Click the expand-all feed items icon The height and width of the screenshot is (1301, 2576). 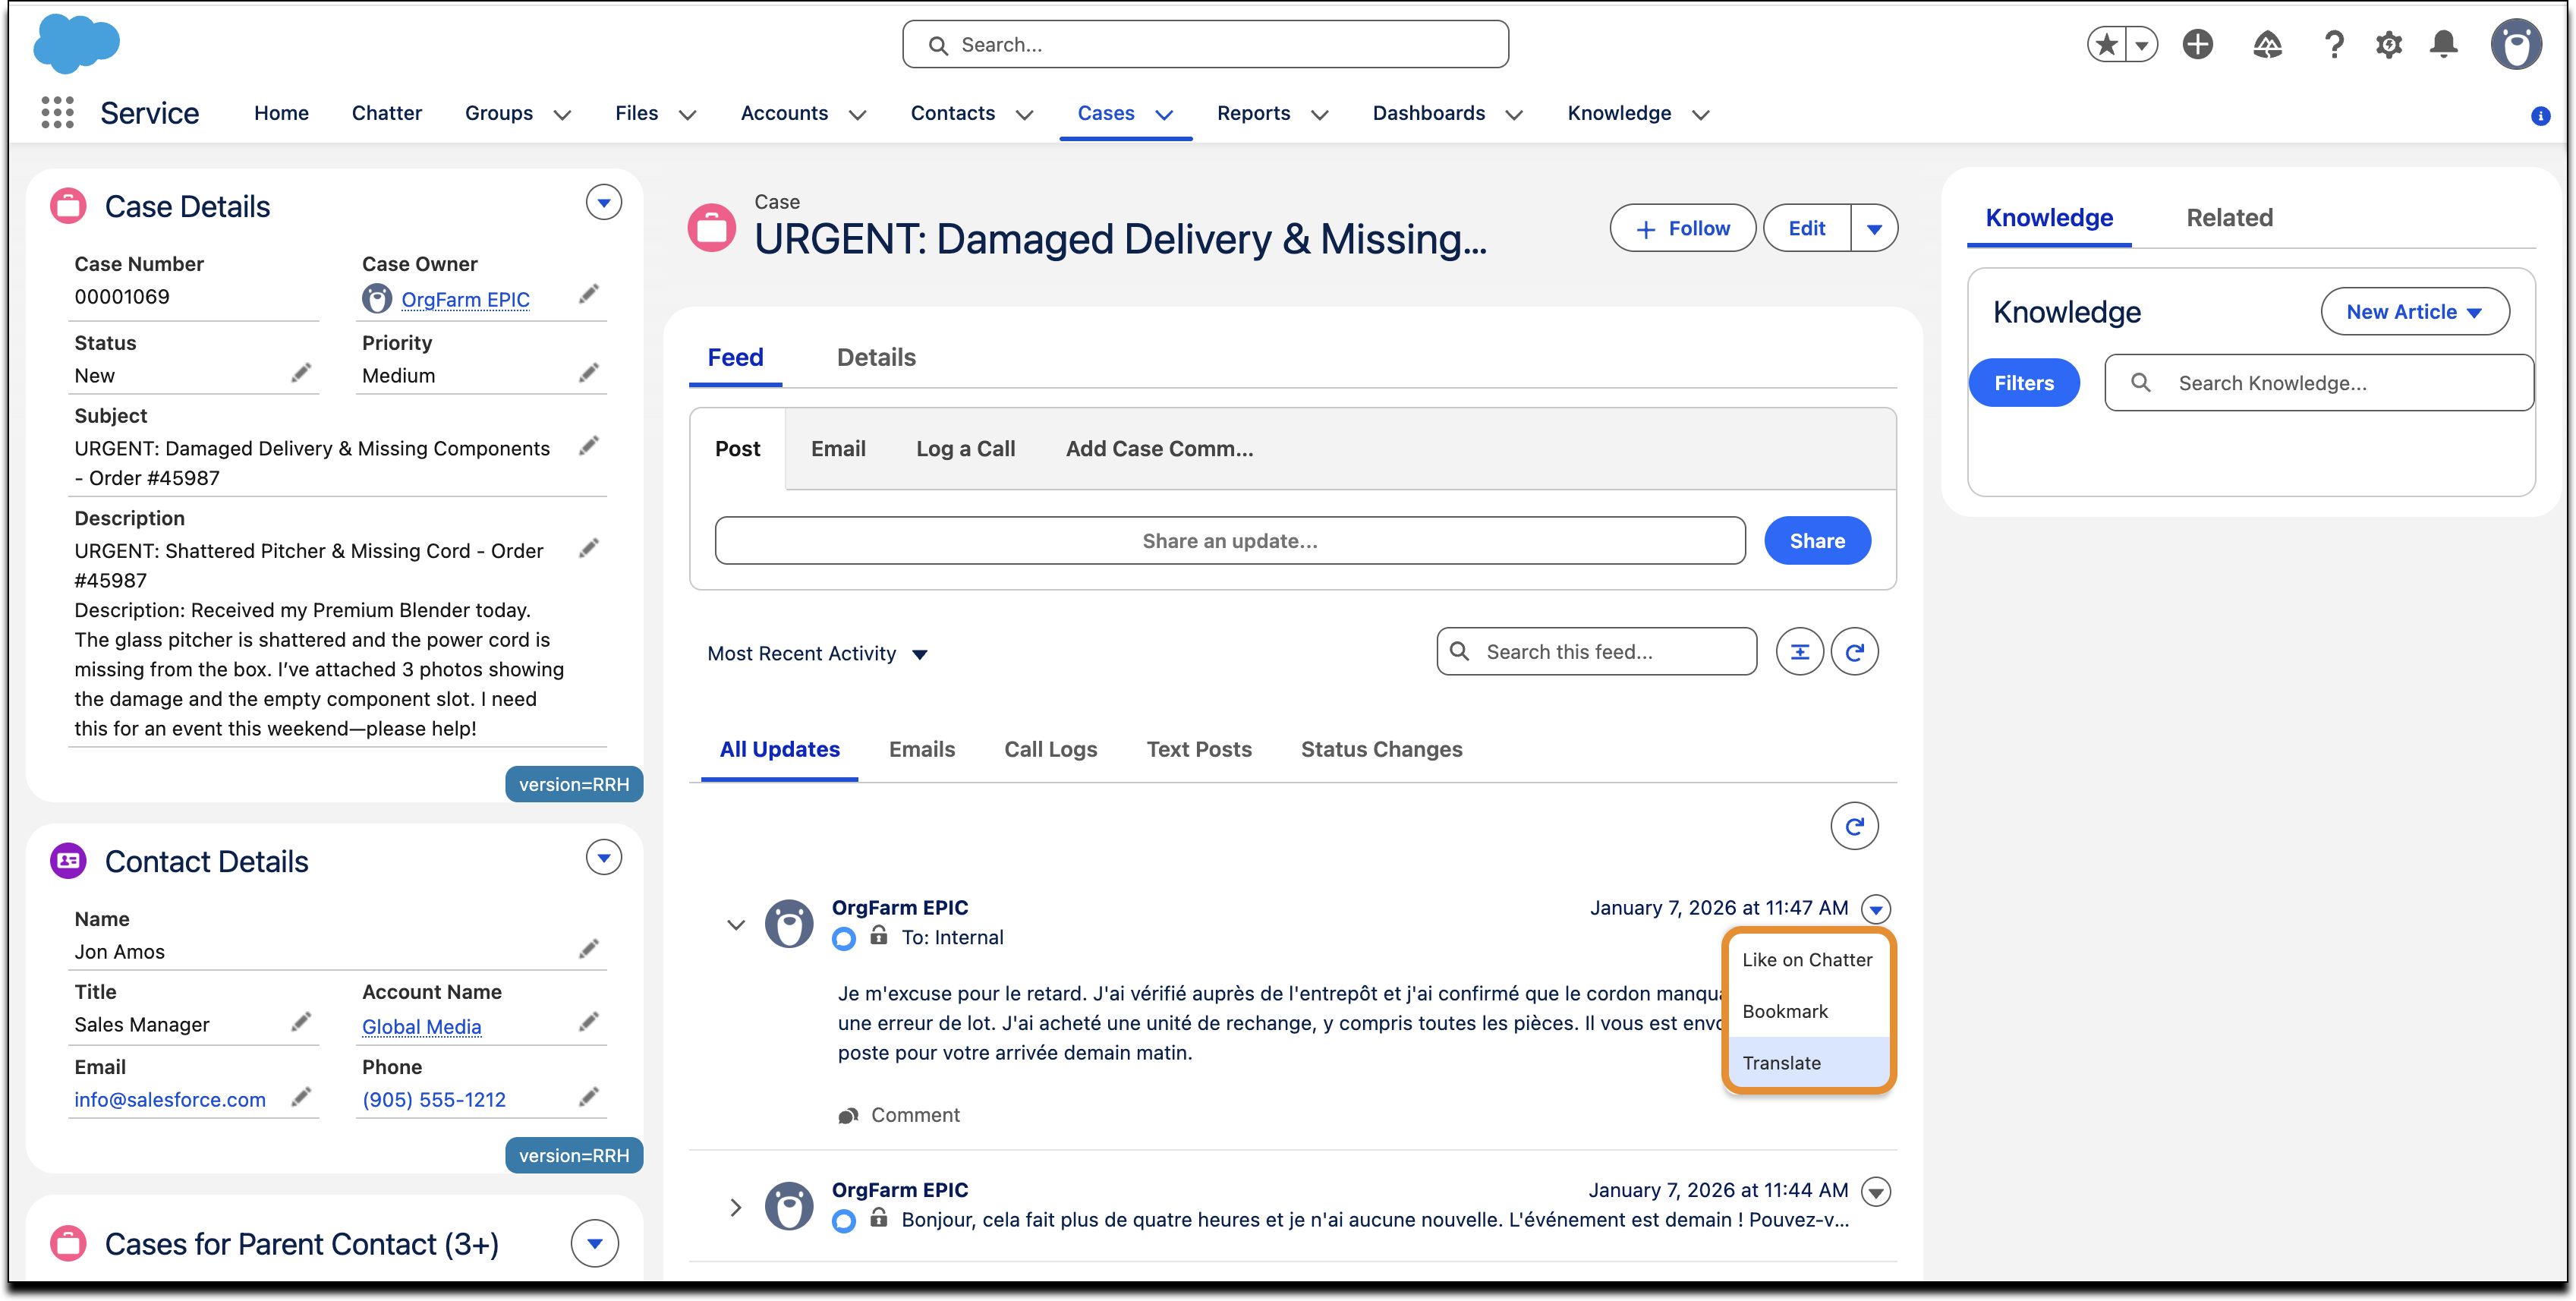(1799, 652)
